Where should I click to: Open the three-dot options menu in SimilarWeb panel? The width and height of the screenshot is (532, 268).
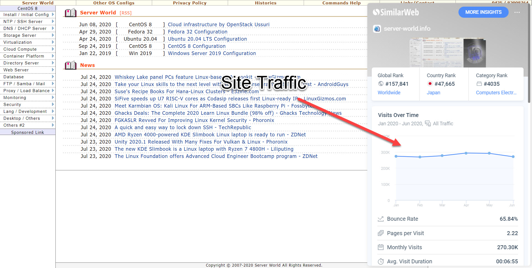pyautogui.click(x=517, y=12)
